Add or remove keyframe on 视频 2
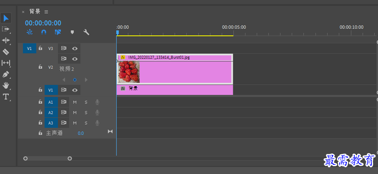The width and height of the screenshot is (378, 174). coord(75,80)
